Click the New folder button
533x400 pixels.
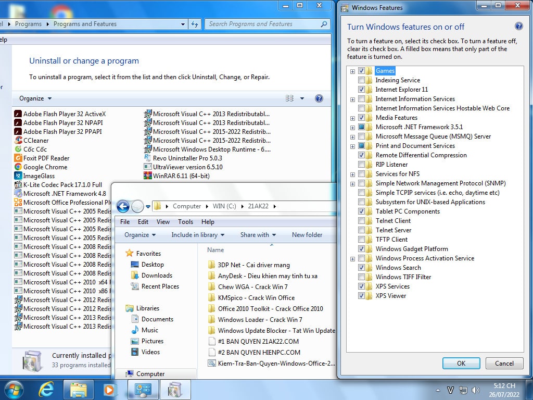coord(307,235)
